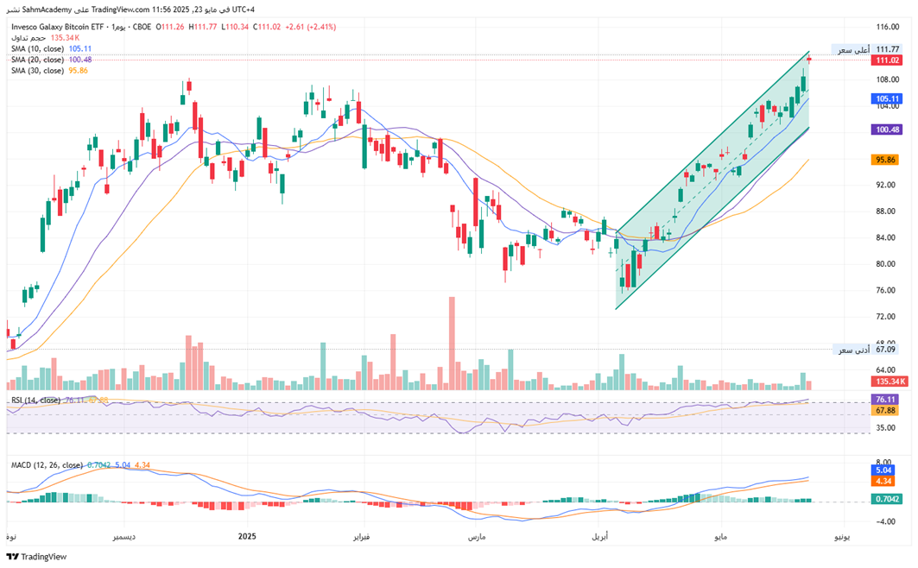Click the "أدنى سعر" low price label
Image resolution: width=918 pixels, height=568 pixels.
tap(853, 350)
